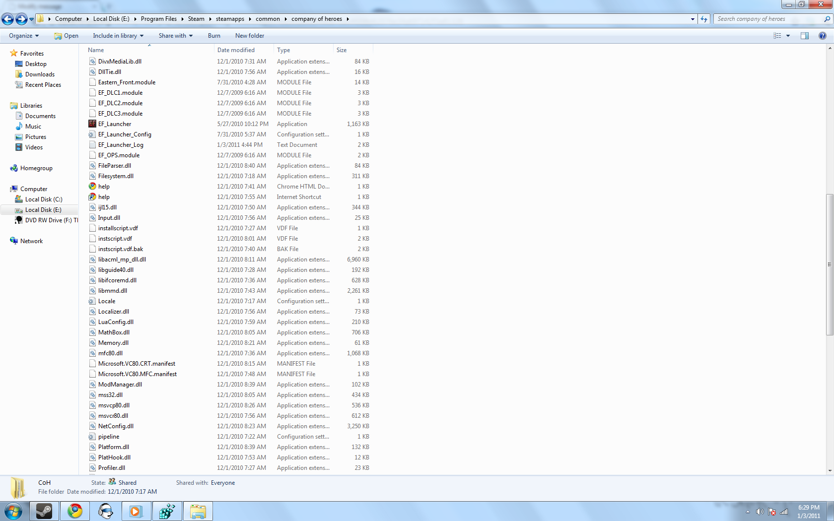This screenshot has width=834, height=521.
Task: Open Explorer help with the question mark icon
Action: pyautogui.click(x=823, y=36)
